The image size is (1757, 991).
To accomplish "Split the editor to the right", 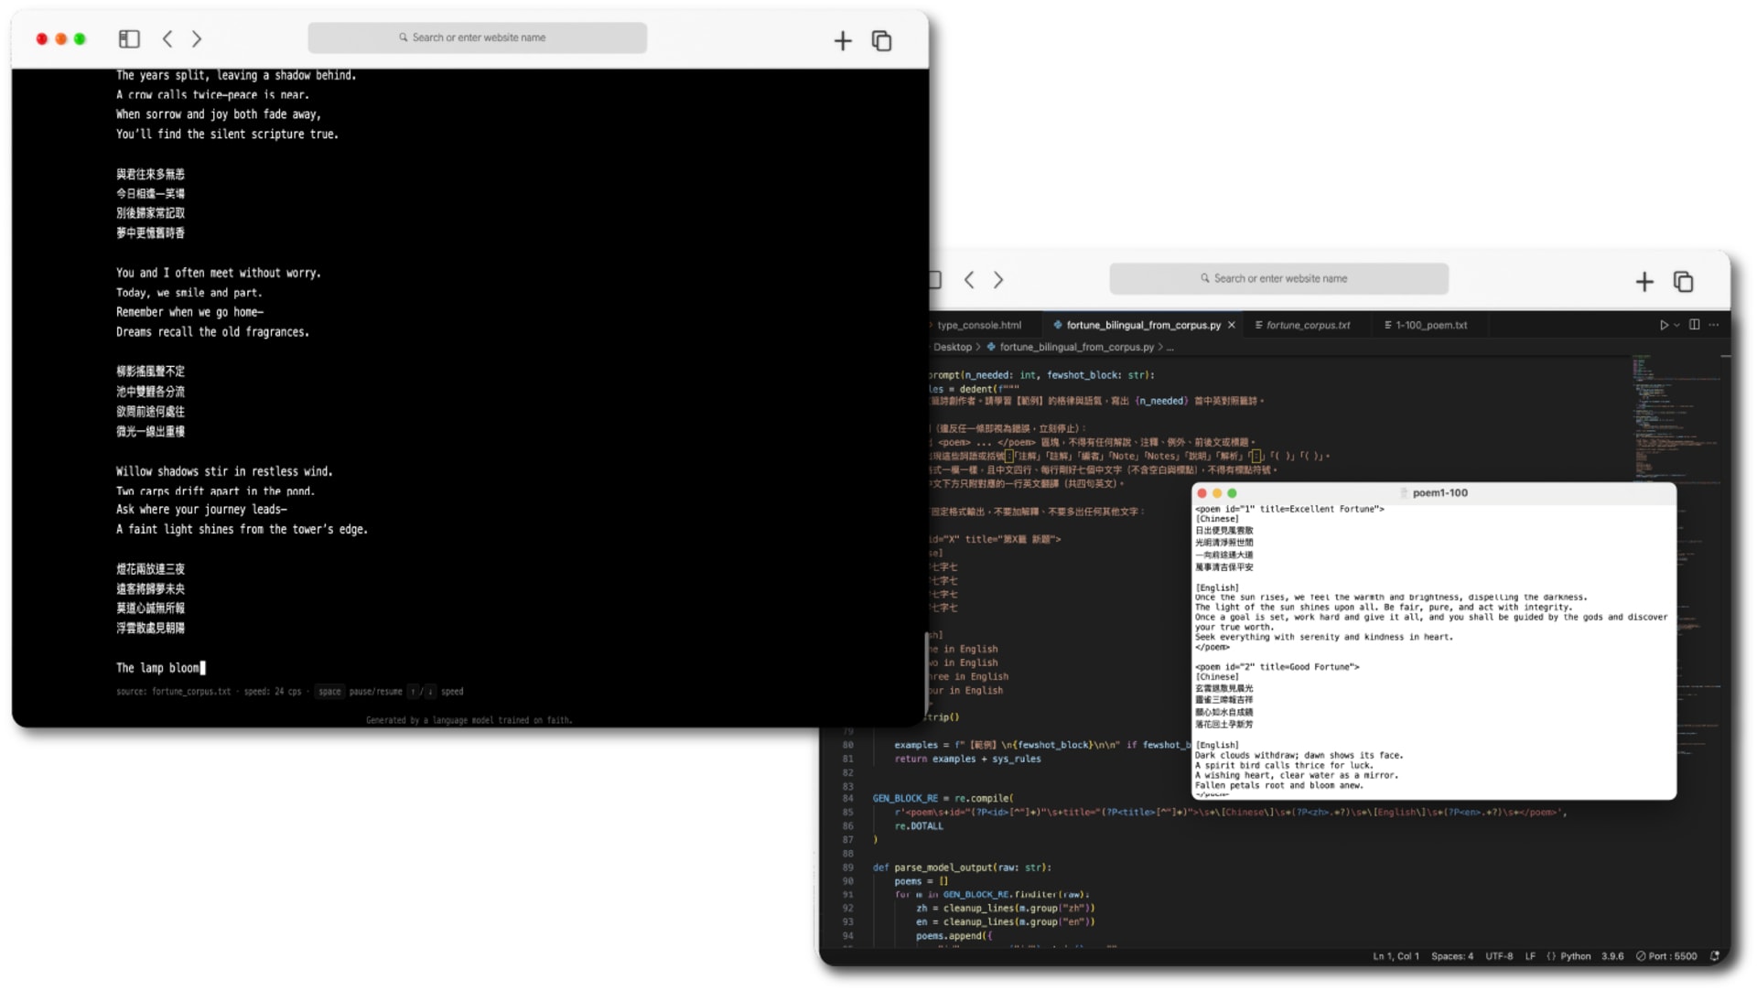I will pos(1695,325).
